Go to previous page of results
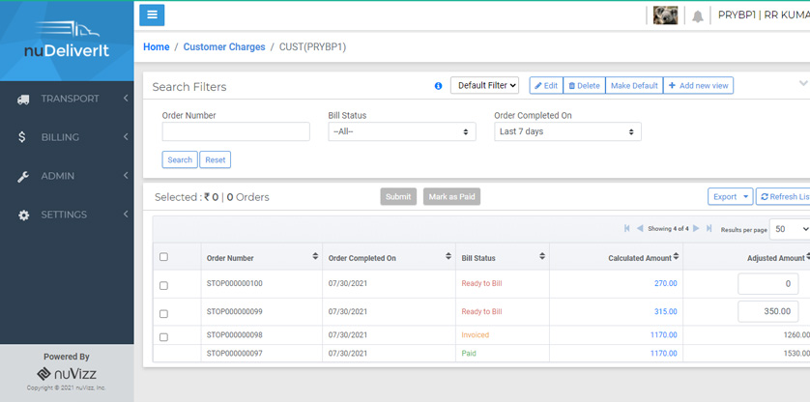 (x=640, y=228)
